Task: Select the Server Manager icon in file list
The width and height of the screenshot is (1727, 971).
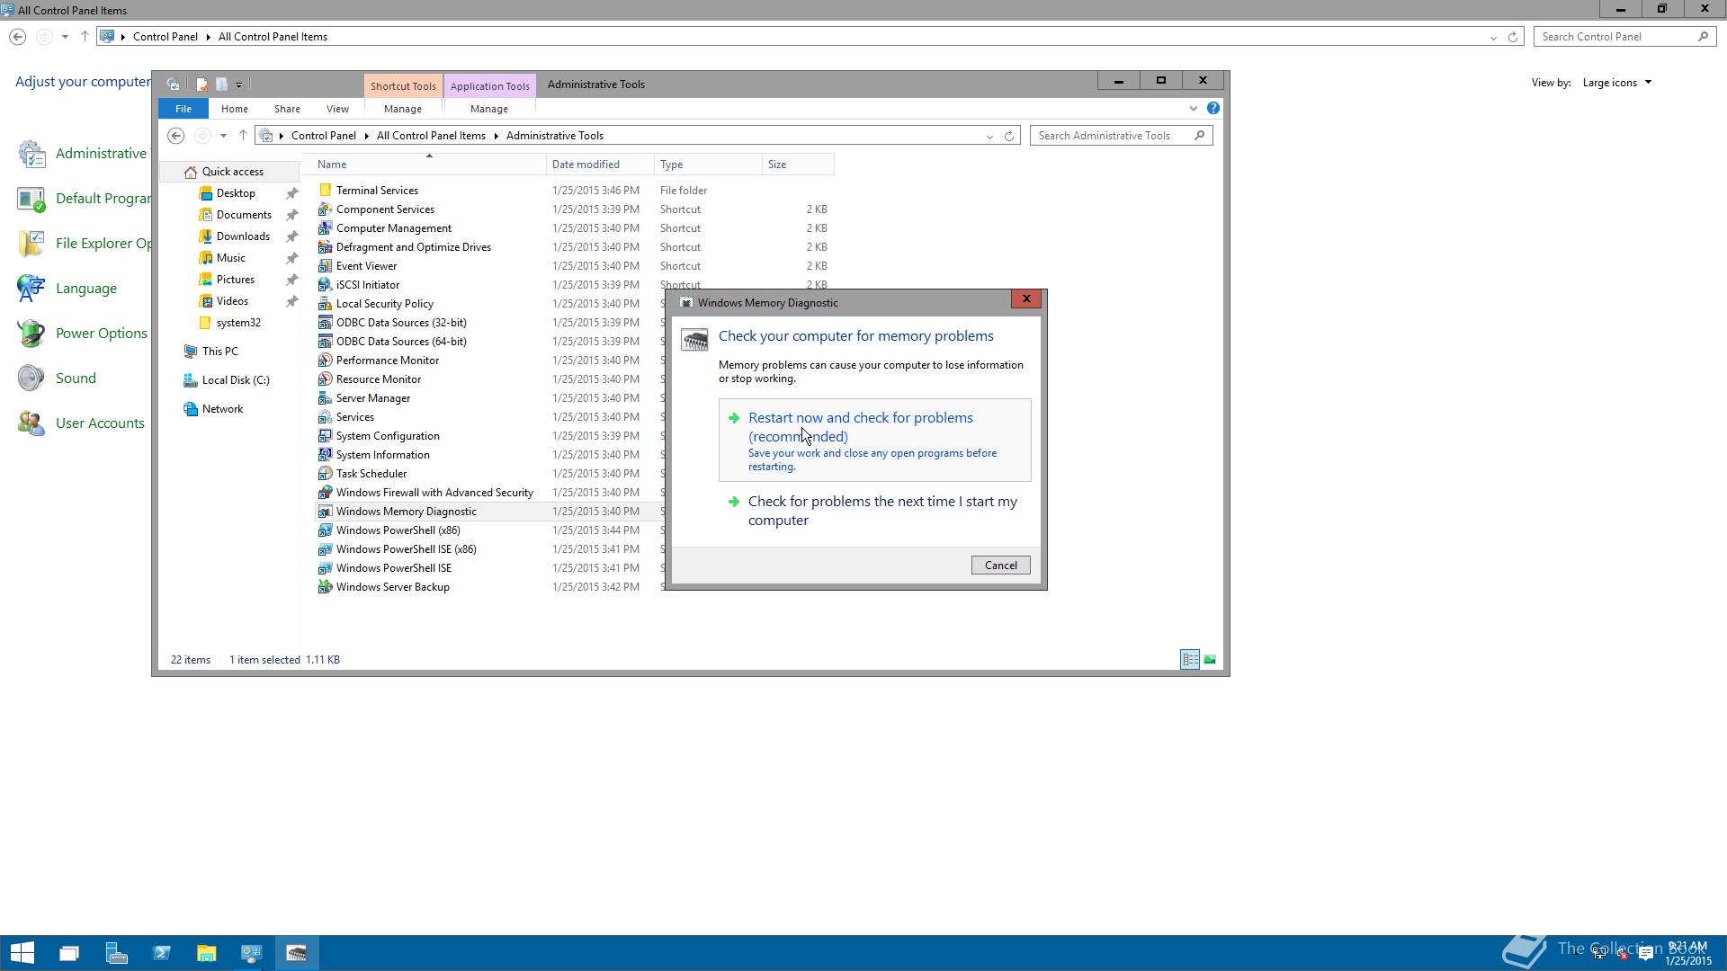Action: (x=325, y=398)
